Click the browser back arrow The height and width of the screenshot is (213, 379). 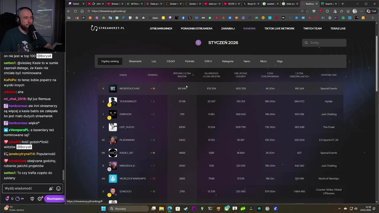[x=69, y=11]
